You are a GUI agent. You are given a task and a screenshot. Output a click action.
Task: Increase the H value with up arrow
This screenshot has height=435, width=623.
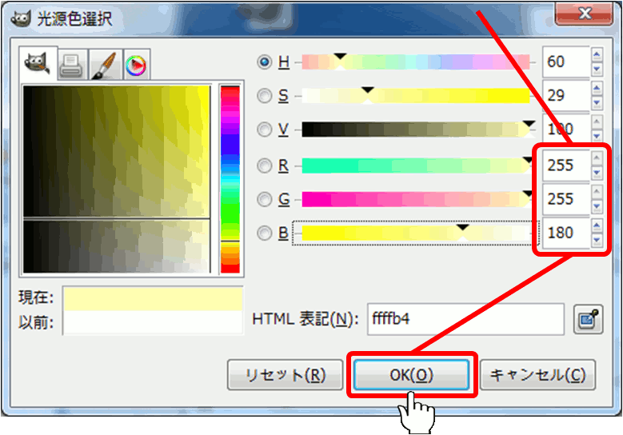597,56
